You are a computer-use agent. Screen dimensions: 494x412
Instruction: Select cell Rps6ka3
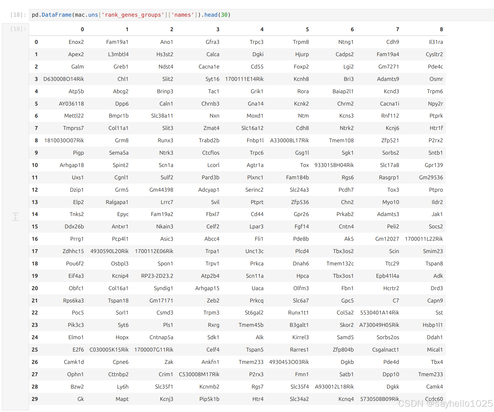(73, 301)
